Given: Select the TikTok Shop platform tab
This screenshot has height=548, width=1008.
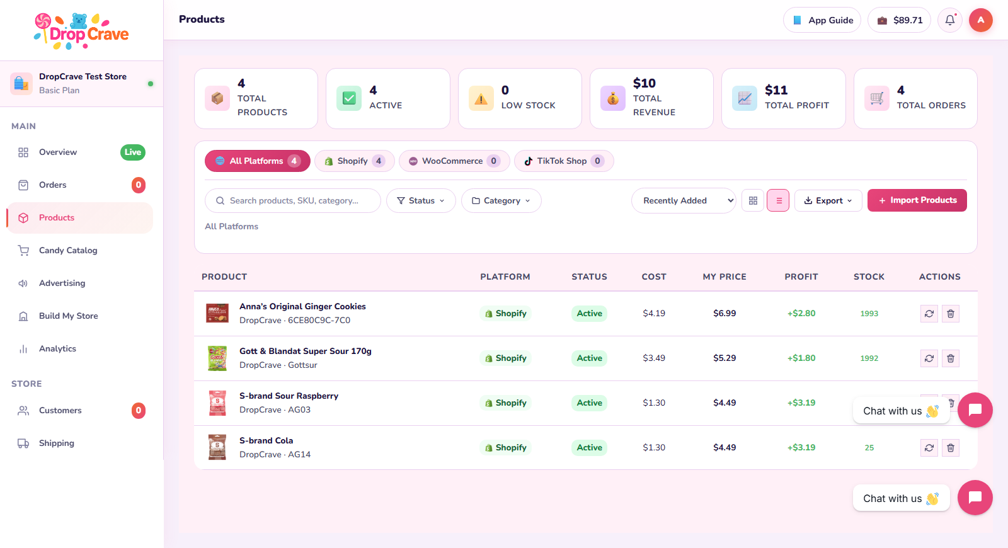Looking at the screenshot, I should point(564,161).
